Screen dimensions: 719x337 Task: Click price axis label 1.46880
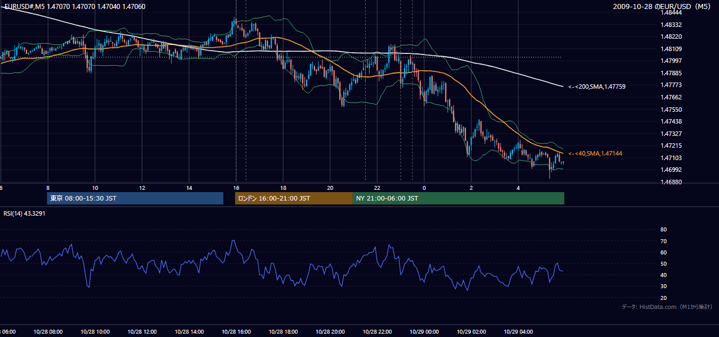click(x=672, y=182)
